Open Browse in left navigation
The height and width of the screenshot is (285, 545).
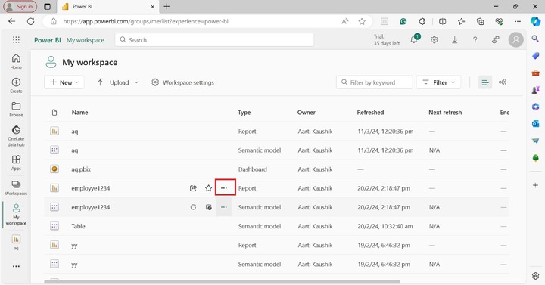tap(16, 110)
